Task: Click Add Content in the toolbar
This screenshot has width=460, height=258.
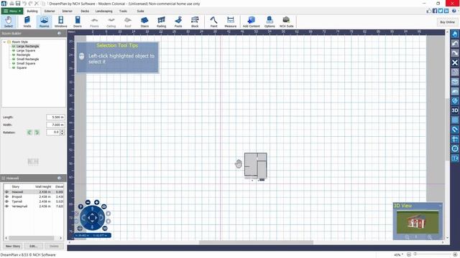Action: point(251,22)
